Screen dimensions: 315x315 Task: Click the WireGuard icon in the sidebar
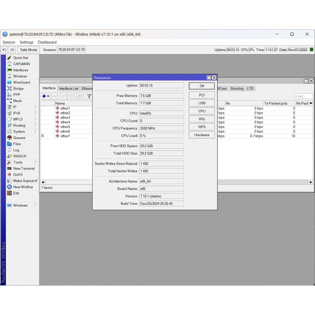click(x=10, y=82)
